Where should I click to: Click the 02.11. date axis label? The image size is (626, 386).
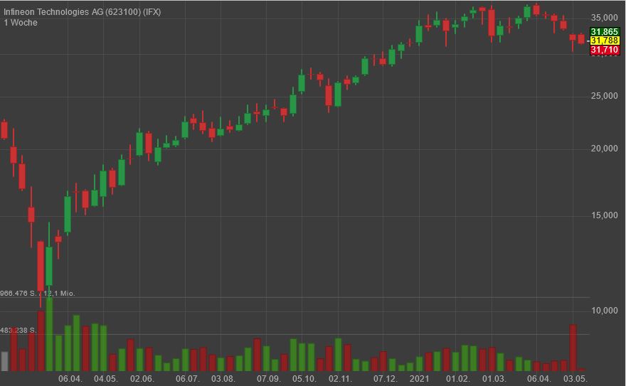point(341,378)
